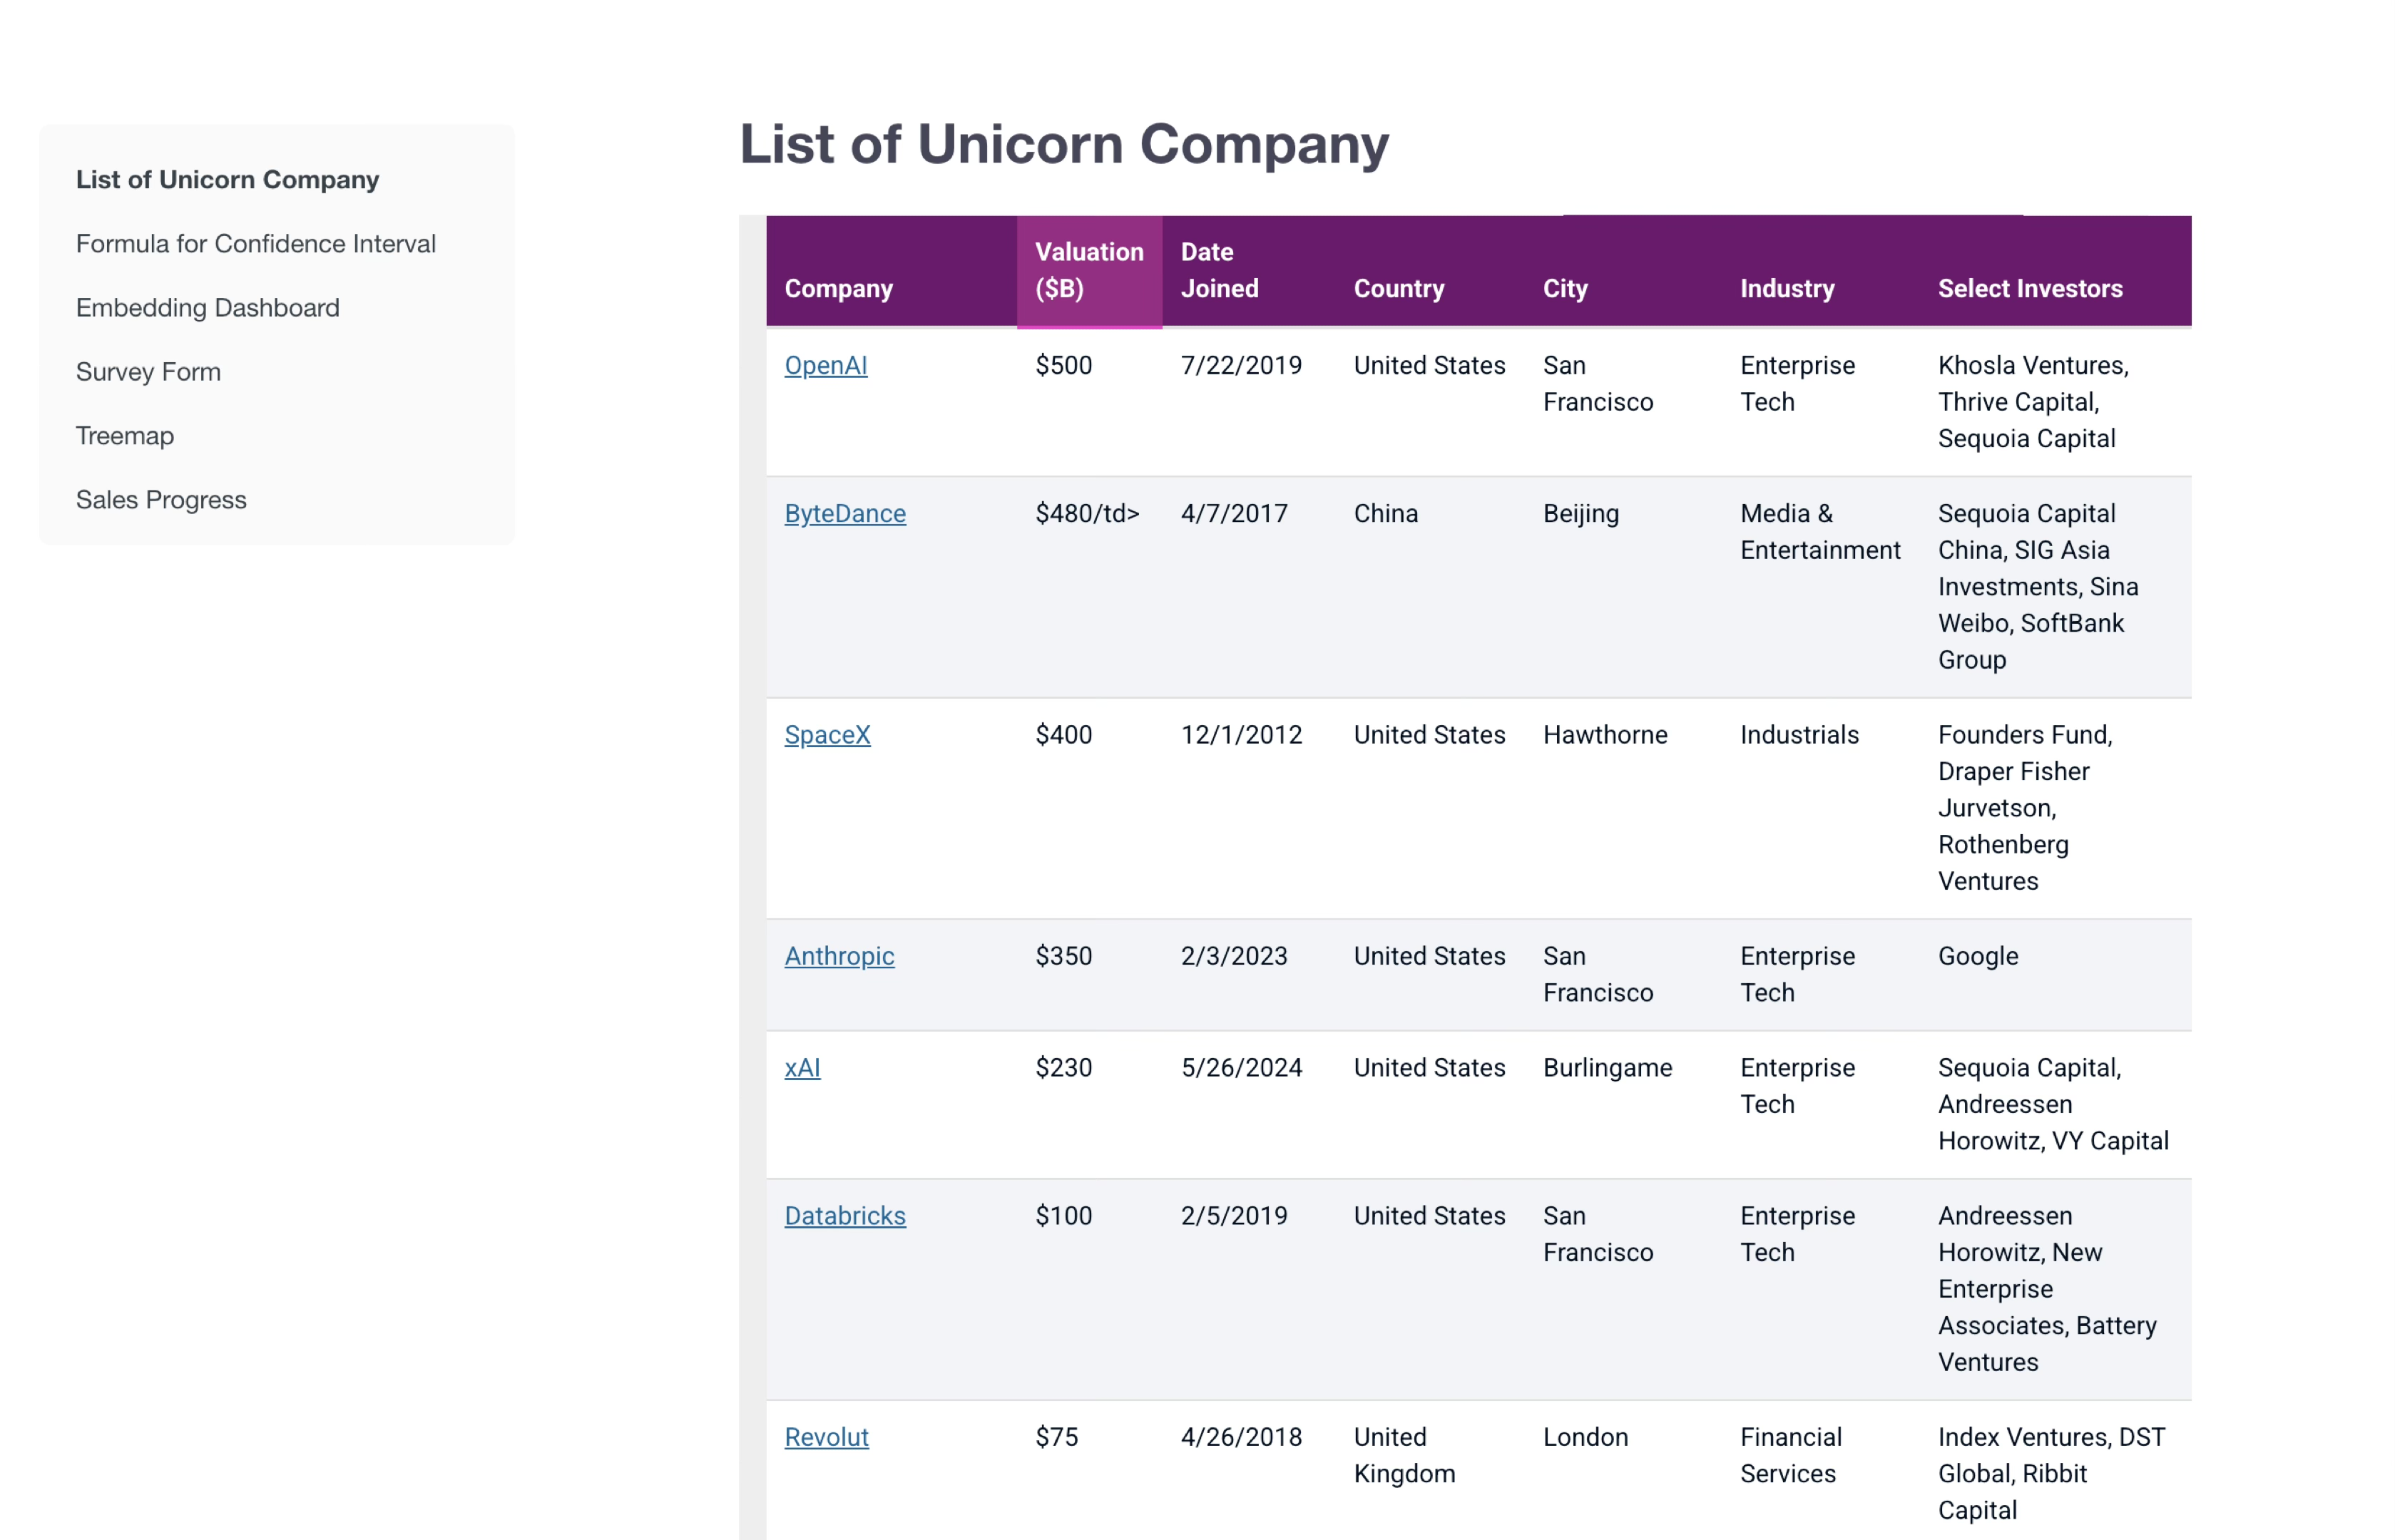
Task: Select List of Unicorn Company sidebar item
Action: tap(227, 180)
